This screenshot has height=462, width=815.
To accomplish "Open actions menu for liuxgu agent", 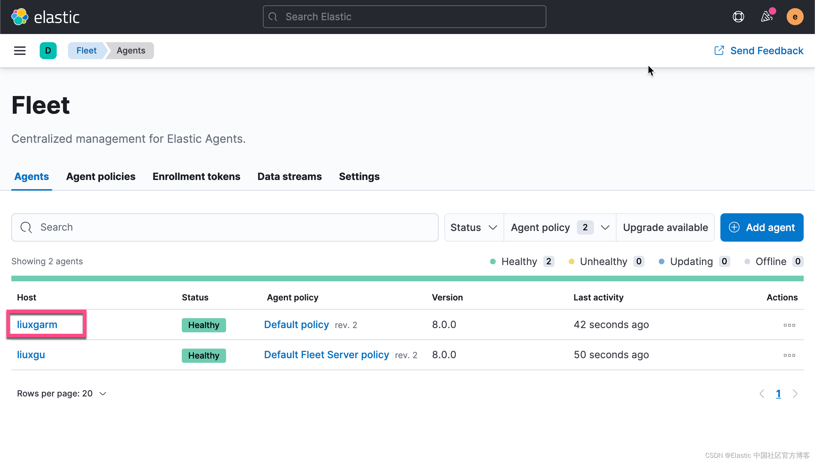I will click(x=789, y=355).
